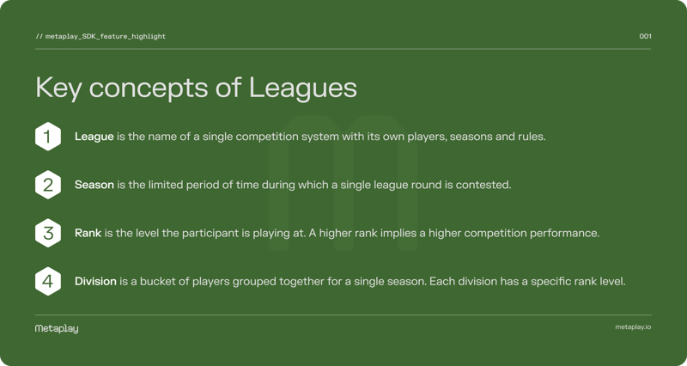
Task: Click the slide number 001
Action: pyautogui.click(x=645, y=36)
